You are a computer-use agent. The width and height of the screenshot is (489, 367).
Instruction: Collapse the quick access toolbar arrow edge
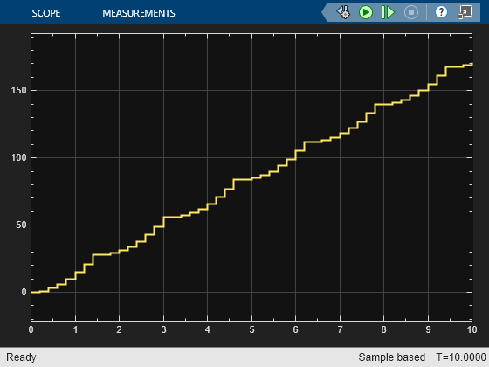pyautogui.click(x=325, y=12)
